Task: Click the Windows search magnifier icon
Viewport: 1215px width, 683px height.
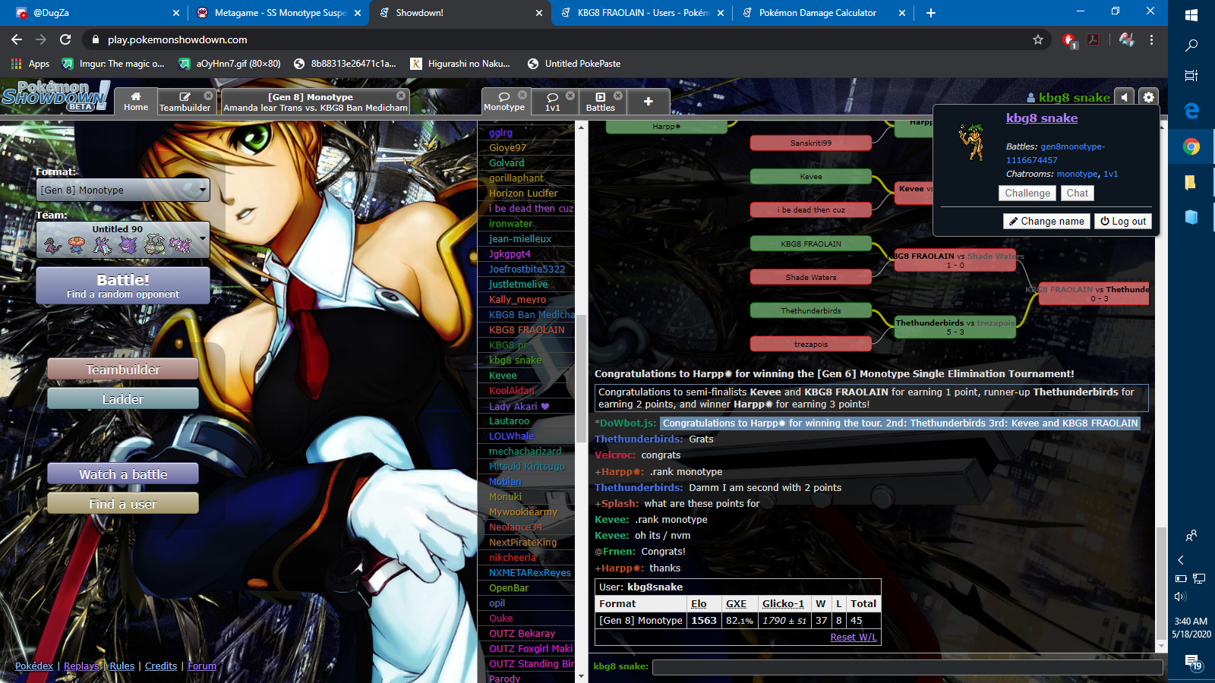Action: pos(1191,46)
